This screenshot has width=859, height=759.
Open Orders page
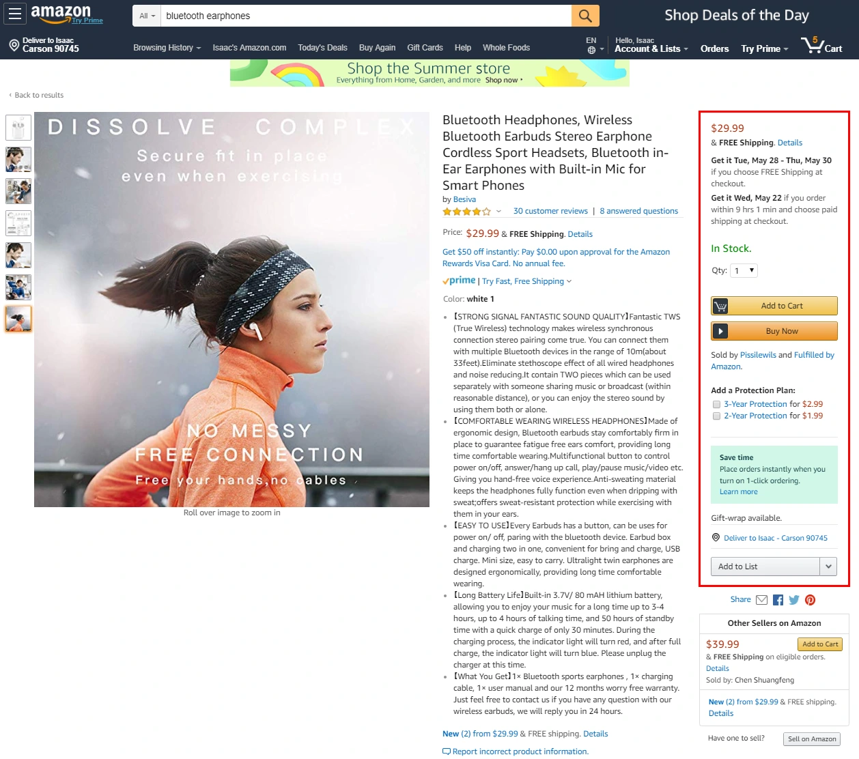[714, 48]
